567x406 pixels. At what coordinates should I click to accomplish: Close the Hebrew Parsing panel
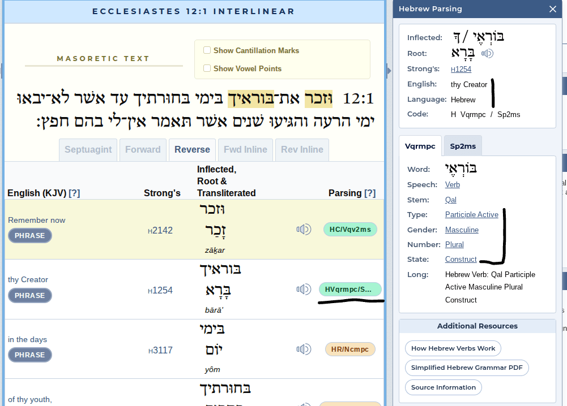tap(553, 9)
